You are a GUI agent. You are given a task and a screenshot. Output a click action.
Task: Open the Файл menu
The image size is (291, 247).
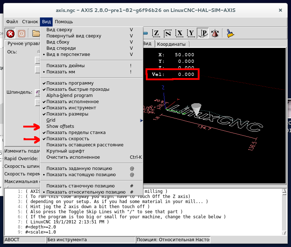click(x=12, y=22)
